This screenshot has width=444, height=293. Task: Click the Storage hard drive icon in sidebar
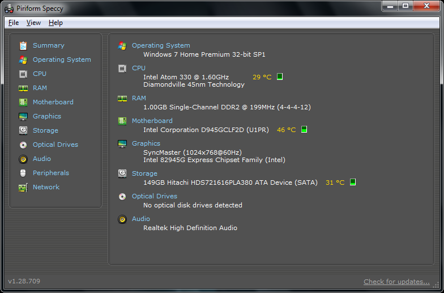[x=23, y=130]
